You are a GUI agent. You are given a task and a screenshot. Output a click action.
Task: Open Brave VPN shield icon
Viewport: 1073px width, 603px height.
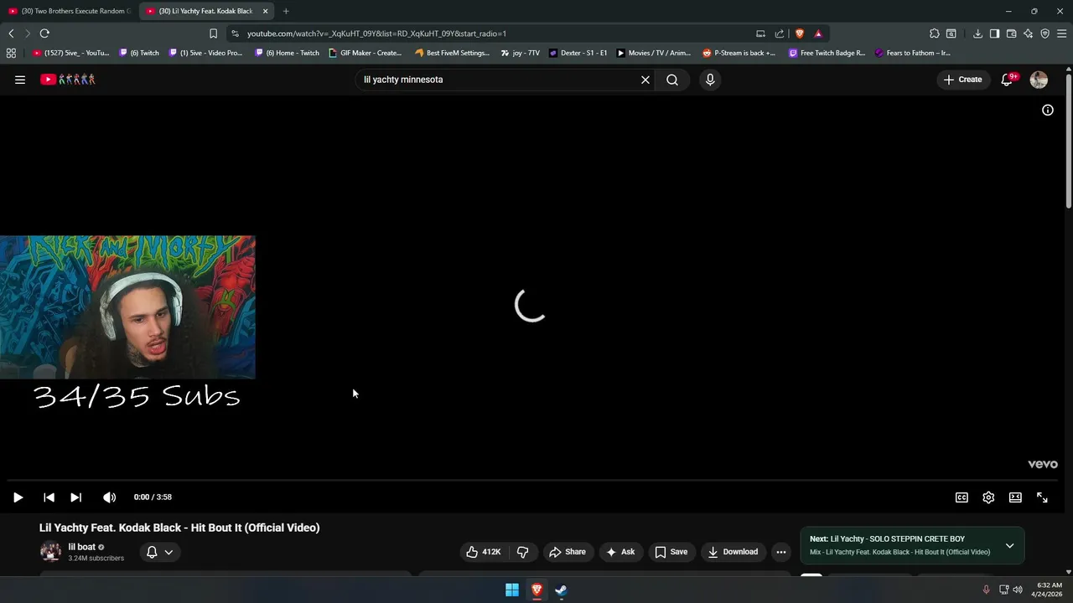(1044, 33)
